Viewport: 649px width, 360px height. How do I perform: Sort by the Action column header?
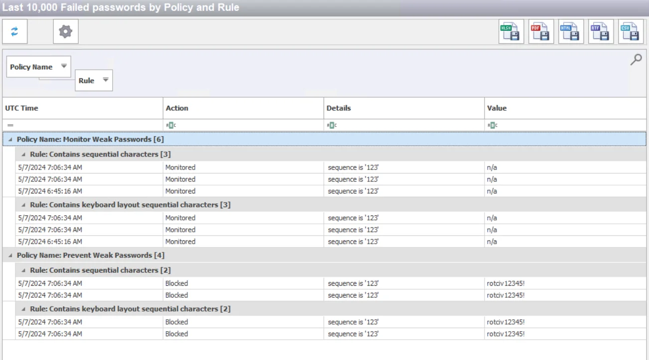[x=243, y=108]
